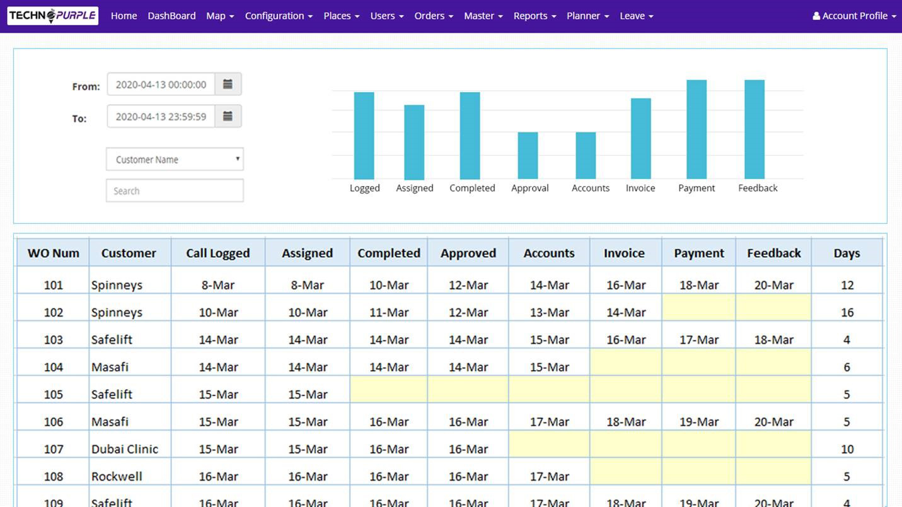
Task: Click the Payment bar in chart
Action: point(697,129)
